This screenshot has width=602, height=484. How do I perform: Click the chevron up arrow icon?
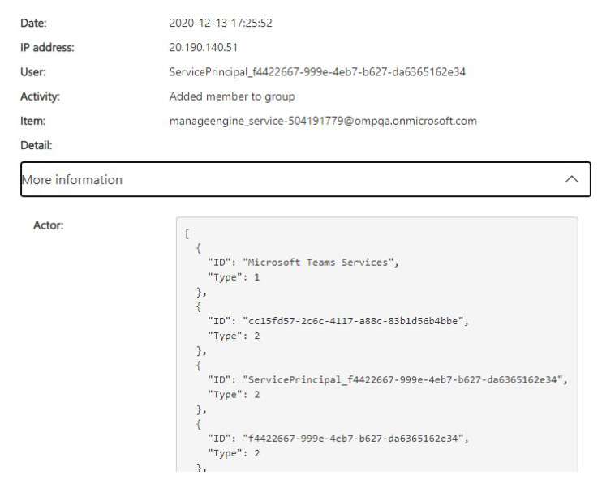572,179
